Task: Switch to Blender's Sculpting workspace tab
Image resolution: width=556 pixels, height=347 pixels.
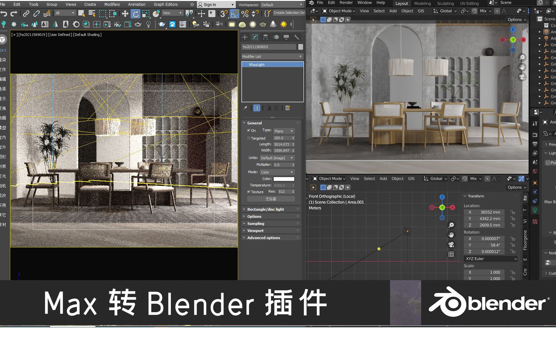Action: tap(445, 3)
